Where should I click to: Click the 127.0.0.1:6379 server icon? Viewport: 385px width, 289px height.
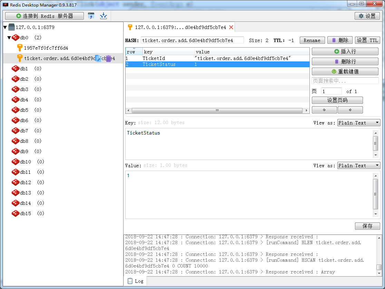pos(11,27)
